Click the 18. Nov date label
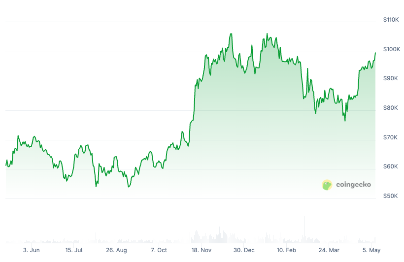Screen dimensions: 404x262 [x=202, y=250]
